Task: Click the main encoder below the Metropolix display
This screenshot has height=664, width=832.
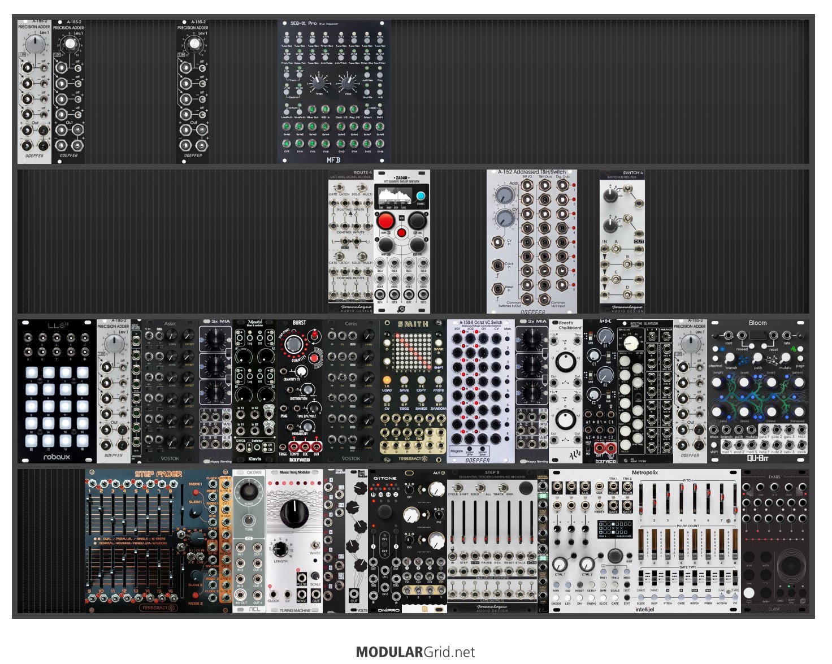Action: (615, 555)
